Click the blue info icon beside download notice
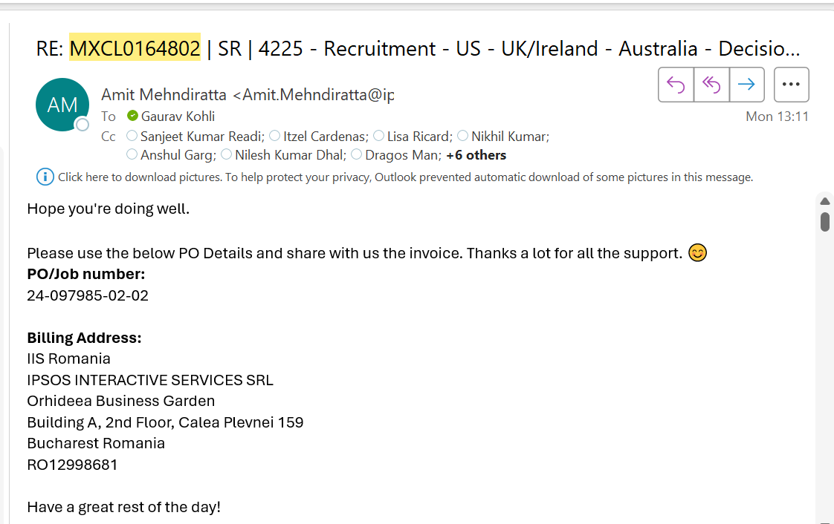 pos(45,177)
